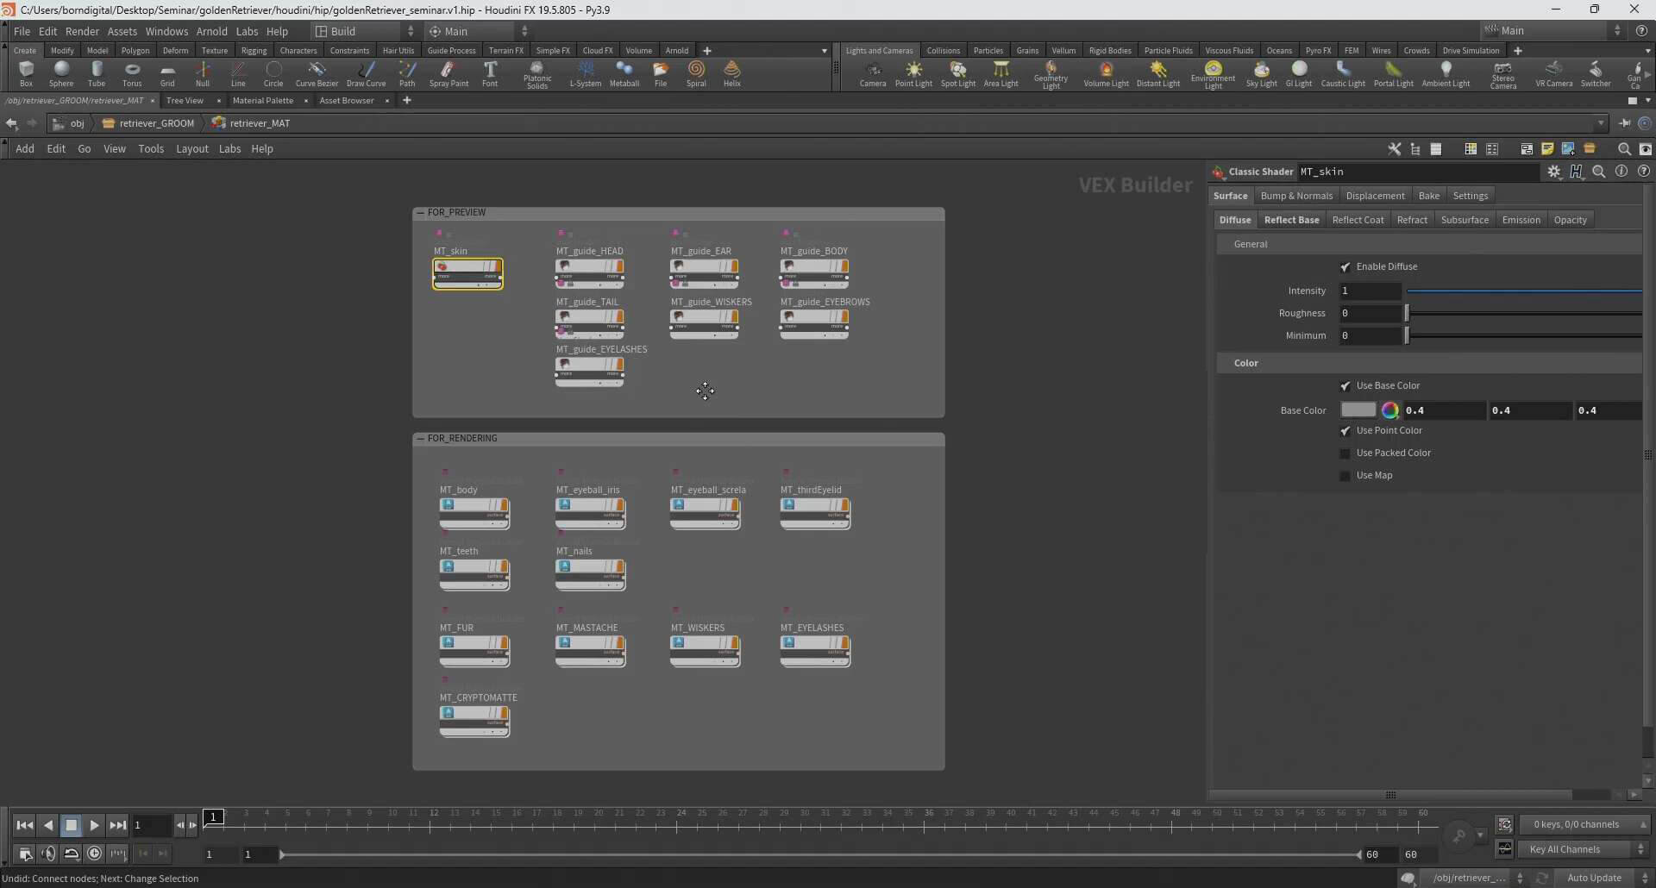Collapse the FOR_PREVIEW network box

(420, 212)
